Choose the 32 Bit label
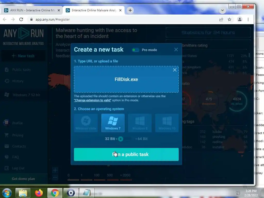Screen dimensions: 264x198 coord(110,139)
